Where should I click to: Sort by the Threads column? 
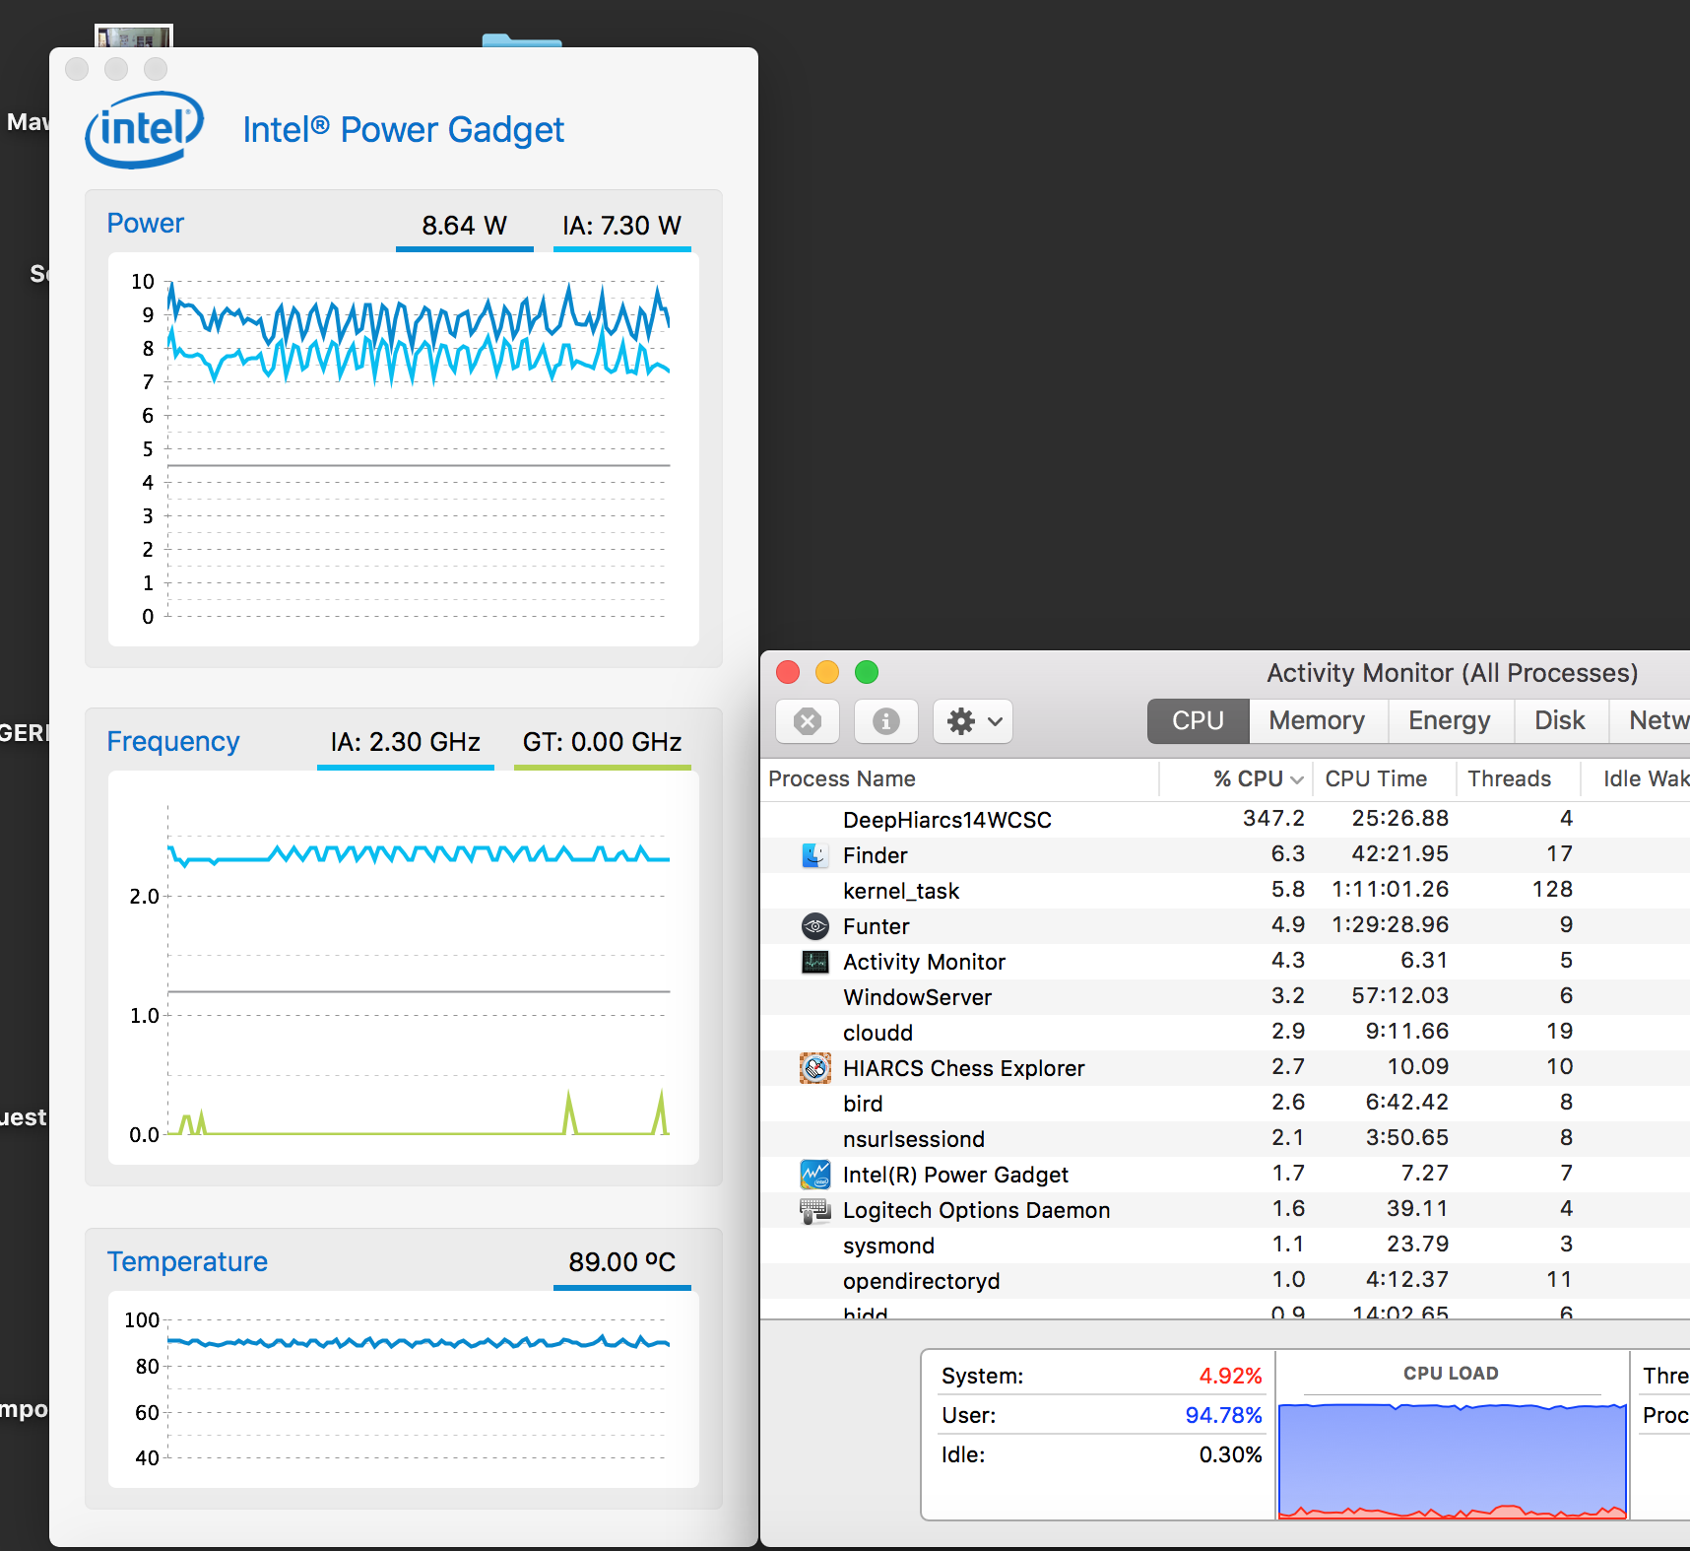tap(1519, 778)
